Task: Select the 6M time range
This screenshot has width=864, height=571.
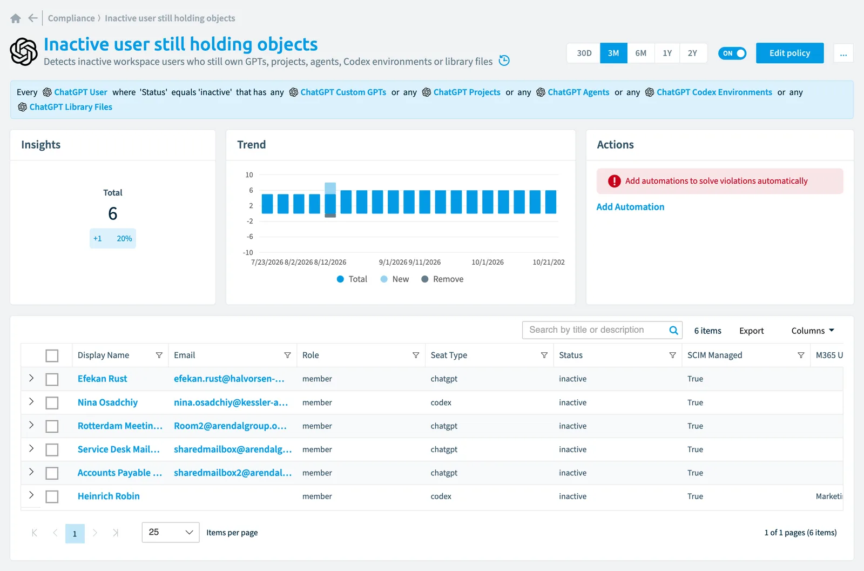Action: [641, 53]
